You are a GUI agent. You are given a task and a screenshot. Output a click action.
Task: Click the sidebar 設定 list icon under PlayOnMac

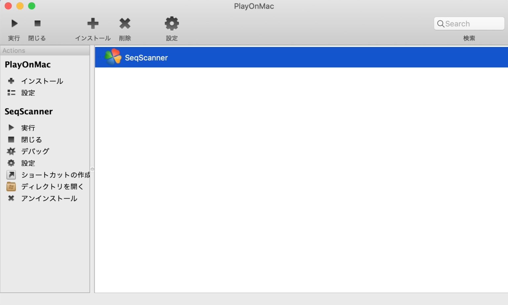coord(11,93)
